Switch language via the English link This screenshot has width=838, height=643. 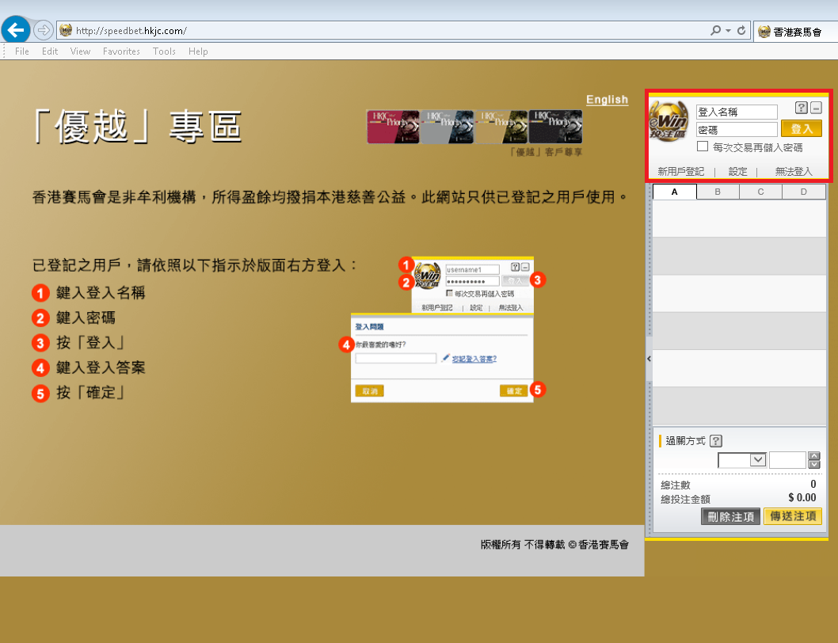607,100
